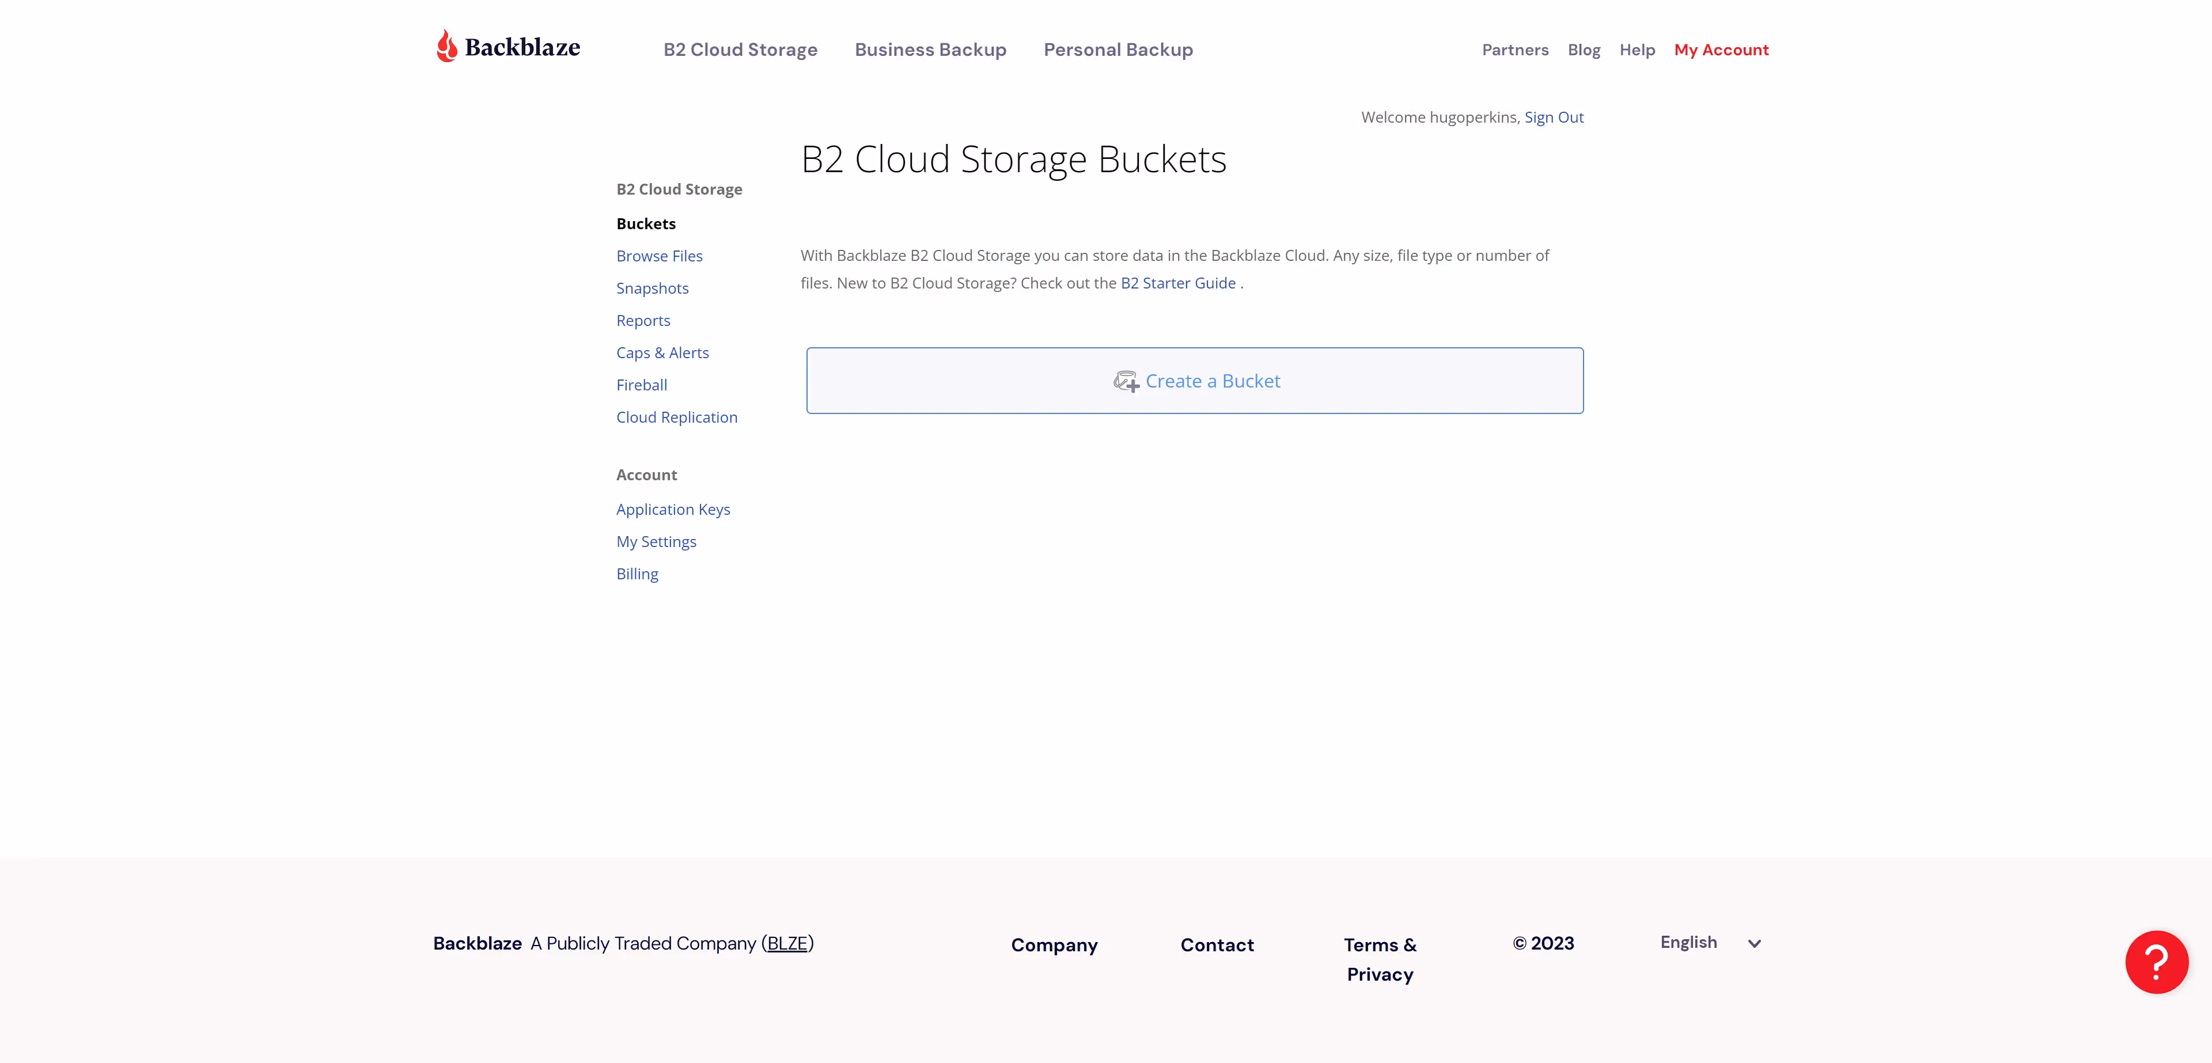Open Business Backup menu
Viewport: 2212px width, 1063px height.
coord(930,50)
